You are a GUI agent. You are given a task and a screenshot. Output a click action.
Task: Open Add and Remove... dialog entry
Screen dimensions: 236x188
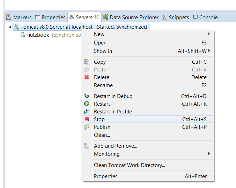[x=147, y=146]
